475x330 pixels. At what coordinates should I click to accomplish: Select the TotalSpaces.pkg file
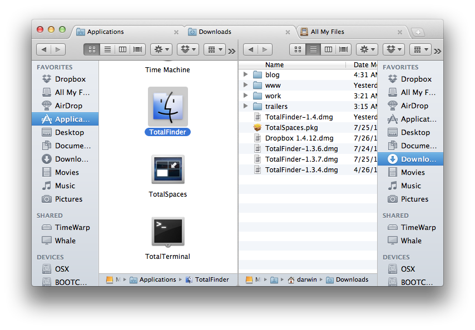308,127
